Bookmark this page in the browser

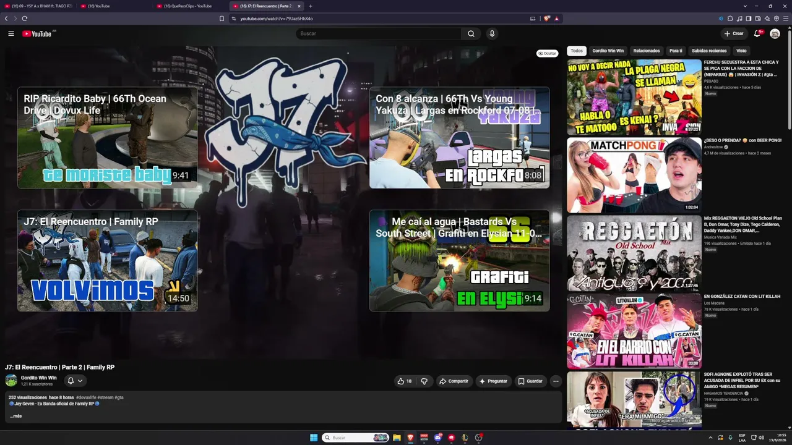(222, 19)
